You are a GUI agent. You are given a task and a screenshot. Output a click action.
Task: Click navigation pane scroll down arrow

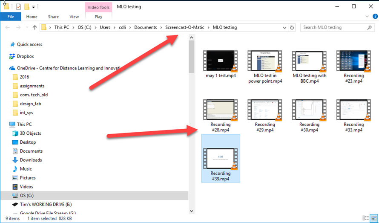[x=192, y=211]
